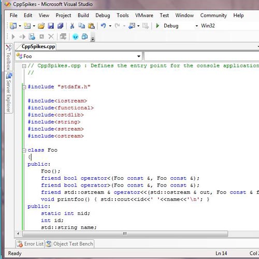Collapse the class Foo outline region

click(x=24, y=150)
